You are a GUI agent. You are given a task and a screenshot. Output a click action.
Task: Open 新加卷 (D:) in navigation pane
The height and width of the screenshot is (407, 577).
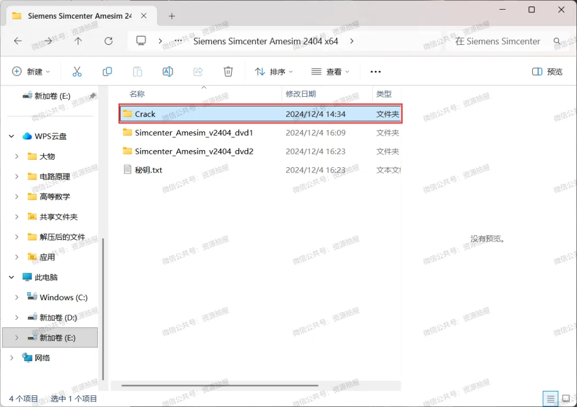pyautogui.click(x=58, y=317)
